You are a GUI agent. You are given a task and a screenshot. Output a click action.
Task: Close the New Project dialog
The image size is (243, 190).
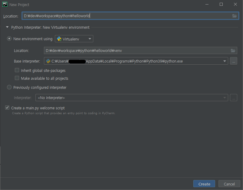click(235, 4)
